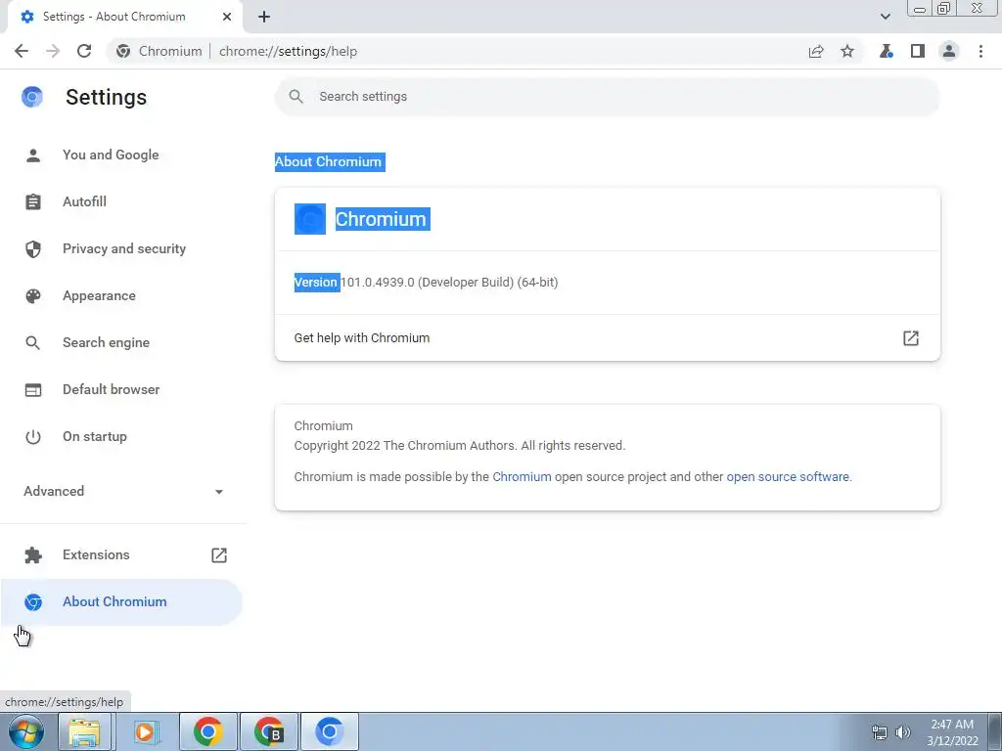Click the network tray icon
This screenshot has width=1002, height=751.
(880, 732)
